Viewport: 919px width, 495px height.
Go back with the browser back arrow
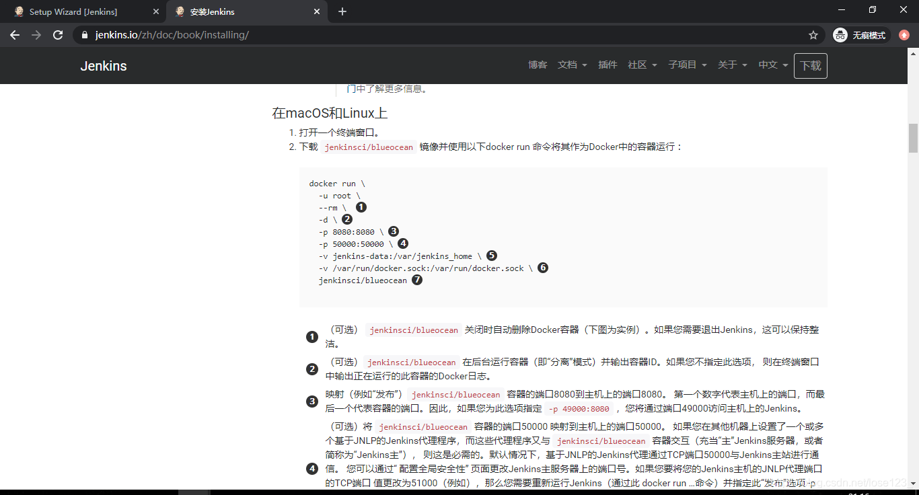[x=15, y=35]
